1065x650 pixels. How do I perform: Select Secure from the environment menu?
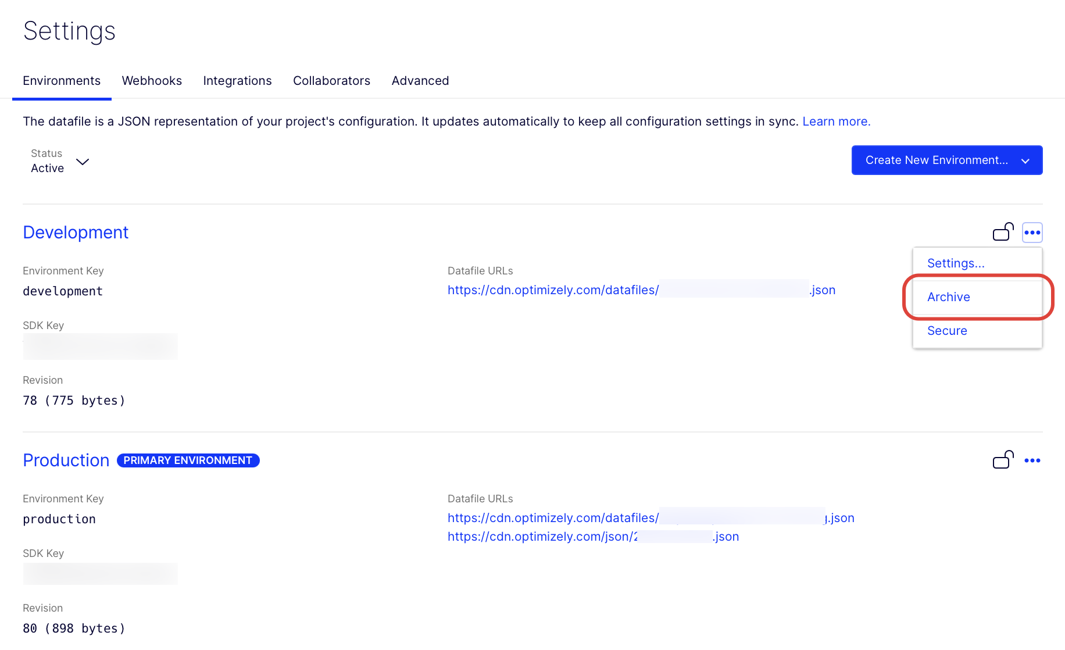tap(946, 331)
